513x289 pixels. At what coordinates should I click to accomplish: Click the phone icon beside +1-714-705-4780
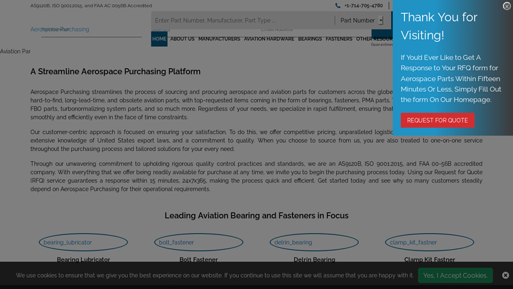338,6
